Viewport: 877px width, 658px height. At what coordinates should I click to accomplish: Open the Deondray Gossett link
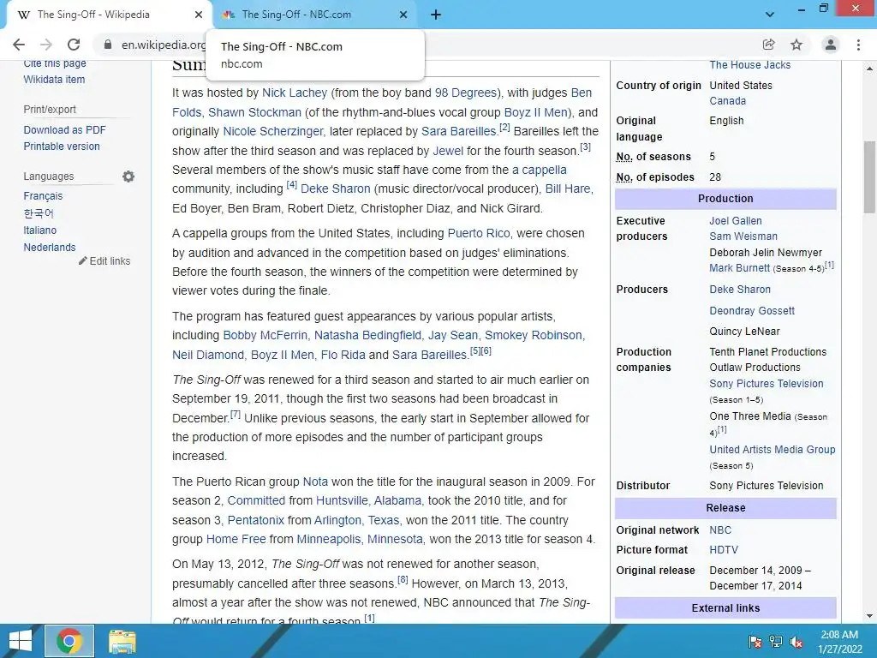752,311
